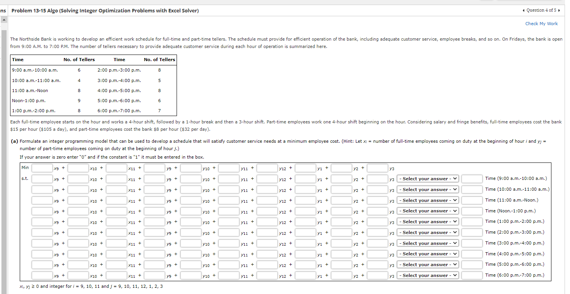Open the answer dropdown for Time (Noon-1:00 p.m.)
This screenshot has width=570, height=294.
[427, 211]
